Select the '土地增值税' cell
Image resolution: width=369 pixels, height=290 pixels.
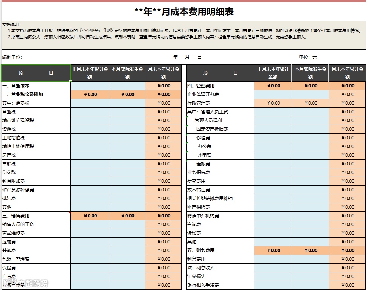coord(36,138)
